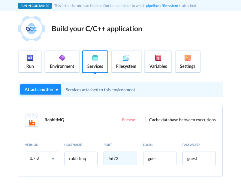Click the PASSWORD field label
Viewport: 241px width, 190px height.
(191, 145)
